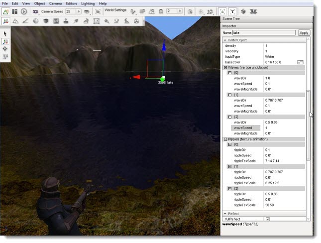Image resolution: width=321 pixels, height=243 pixels.
Task: Click the Play game button
Action: pos(24,11)
